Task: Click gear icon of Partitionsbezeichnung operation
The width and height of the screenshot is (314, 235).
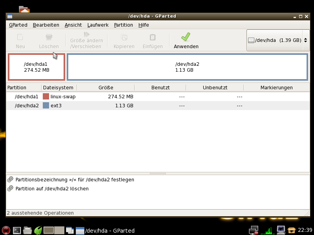Action: (10, 179)
